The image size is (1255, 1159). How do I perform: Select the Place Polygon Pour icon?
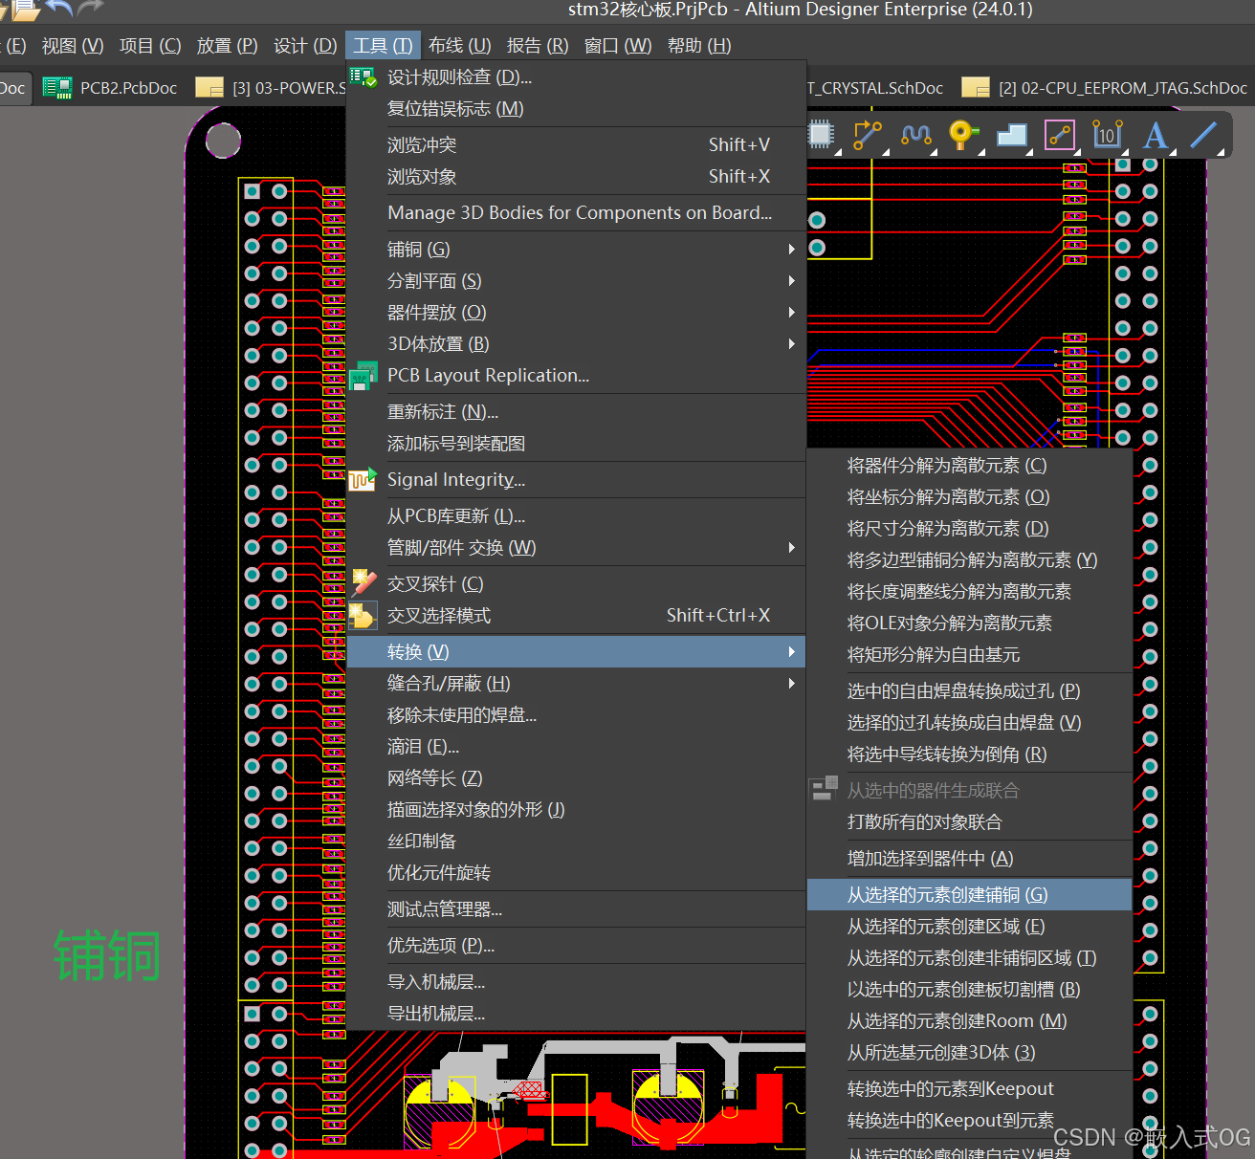click(x=1011, y=135)
